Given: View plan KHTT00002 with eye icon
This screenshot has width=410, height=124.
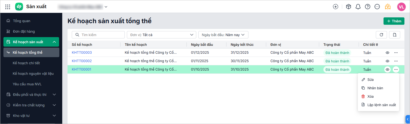Looking at the screenshot, I should point(387,61).
